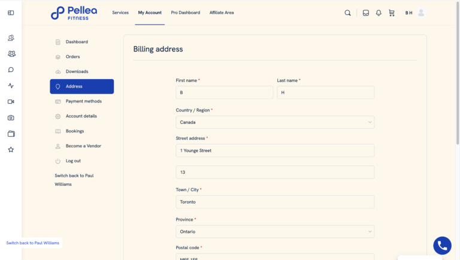Toggle the left sidebar panel icon
Screen dimensions: 460x260
[x=11, y=13]
